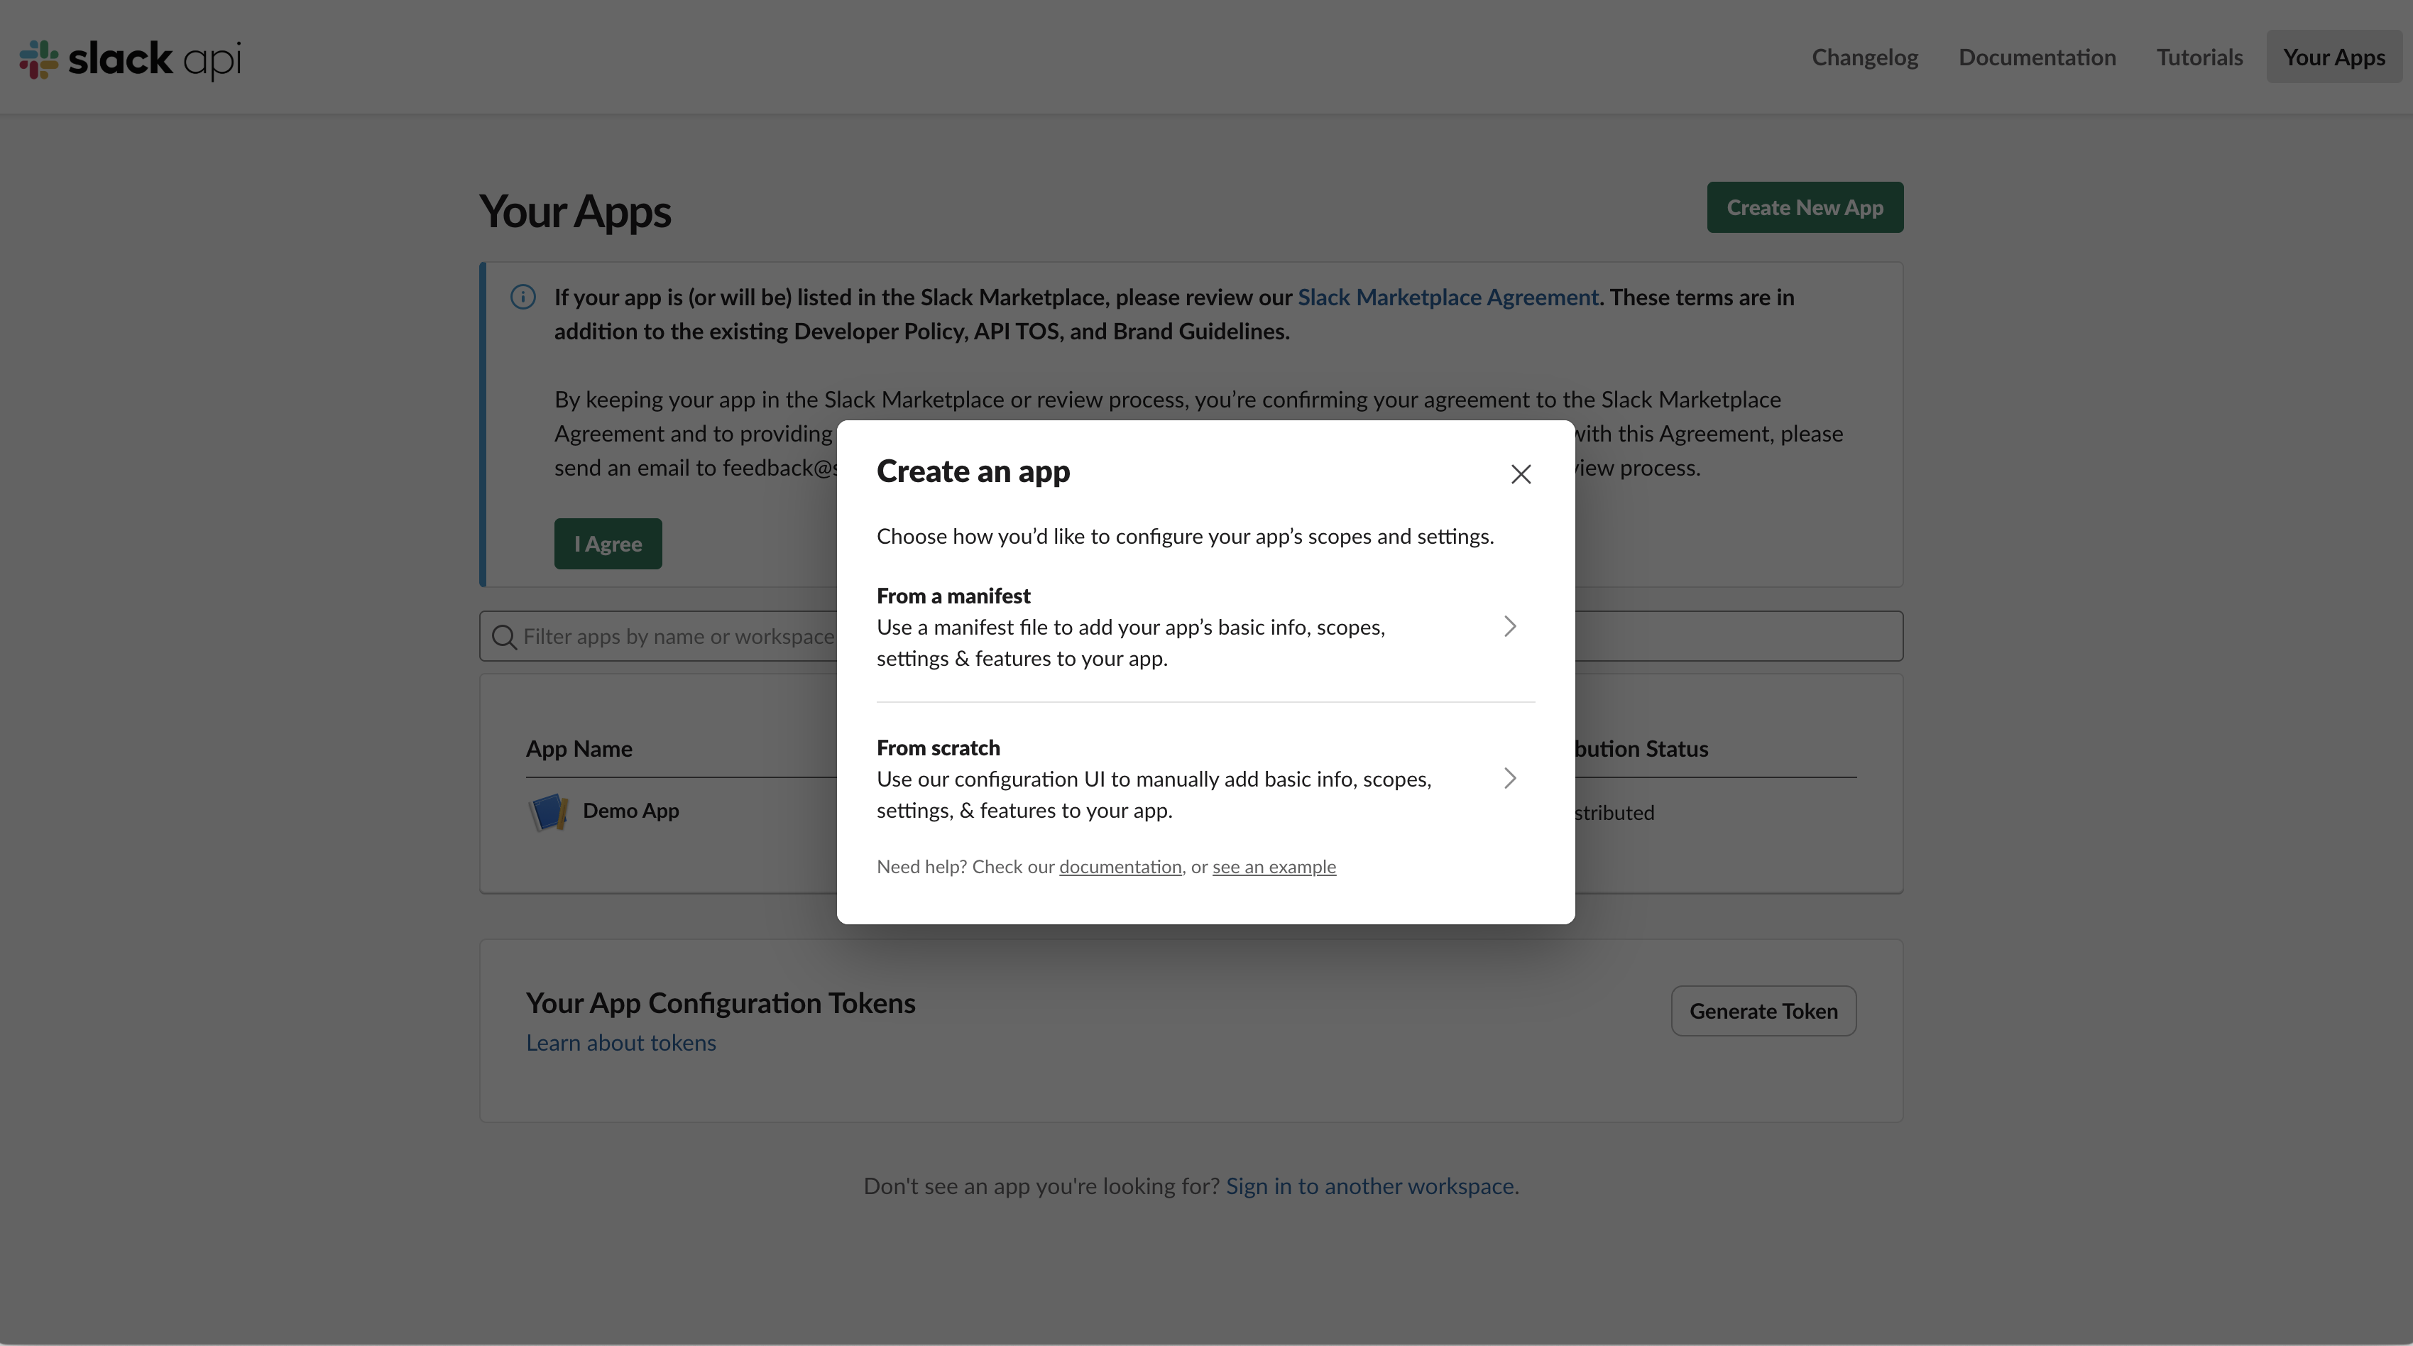Expand the From a manifest option chevron

click(1509, 627)
